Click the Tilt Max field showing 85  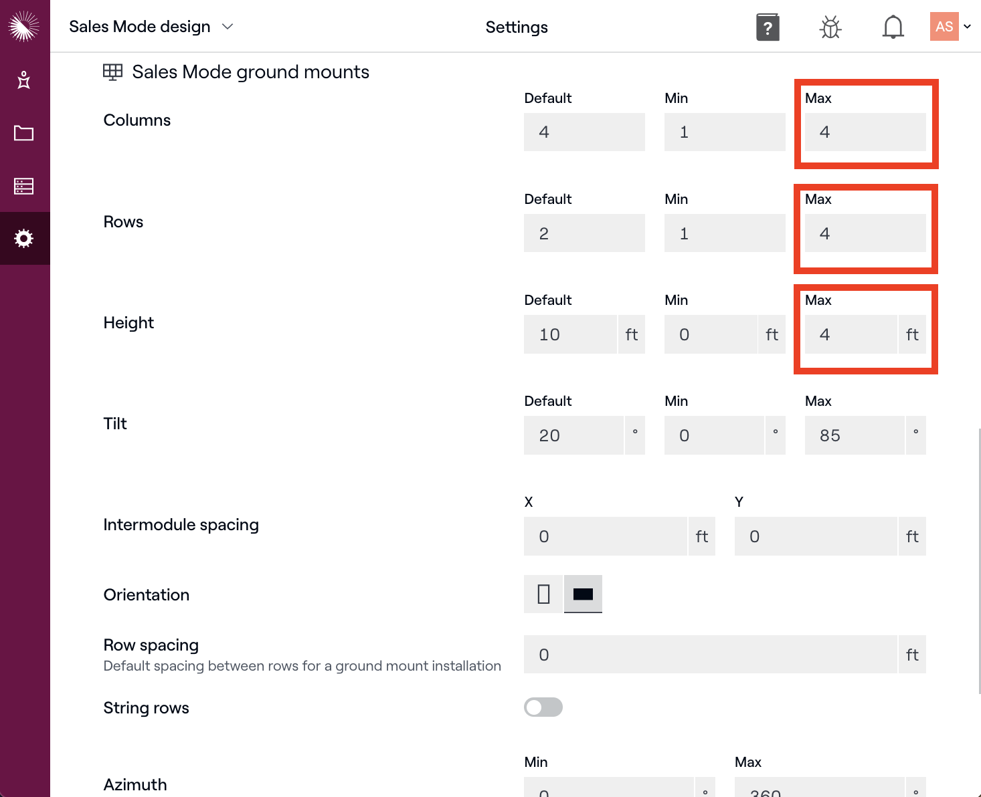point(855,435)
